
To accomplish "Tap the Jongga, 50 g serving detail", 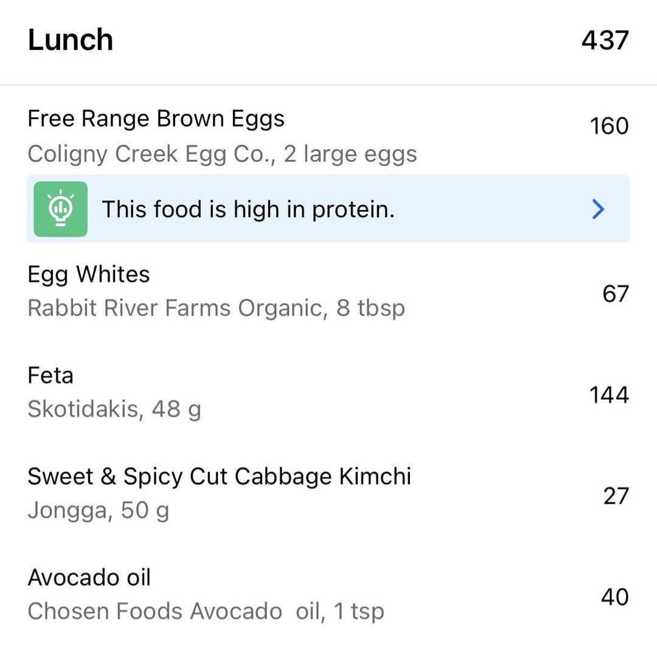I will pyautogui.click(x=98, y=510).
